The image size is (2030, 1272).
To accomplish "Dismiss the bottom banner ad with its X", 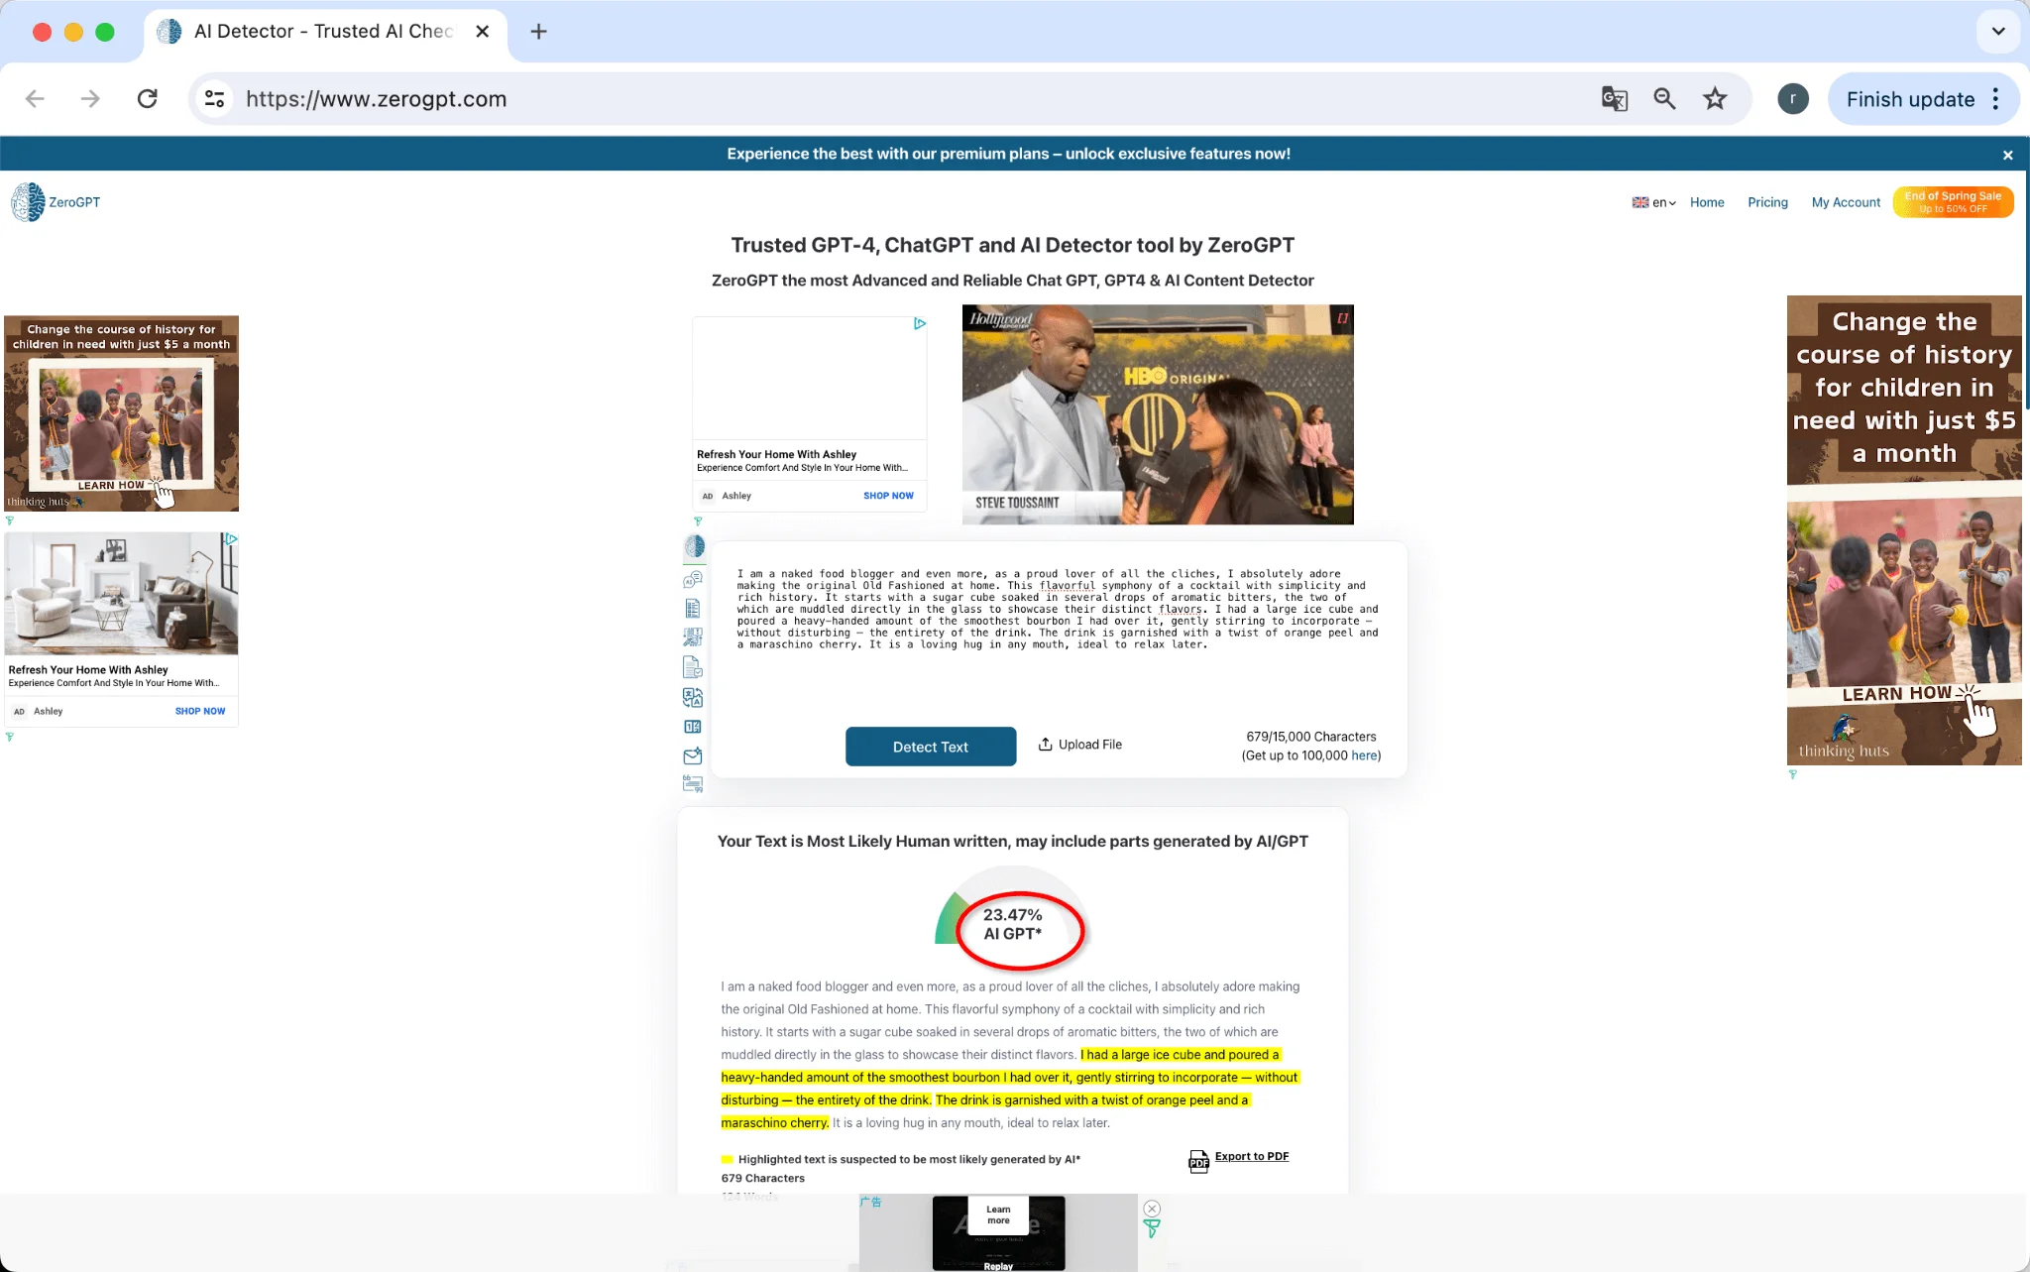I will (1152, 1209).
